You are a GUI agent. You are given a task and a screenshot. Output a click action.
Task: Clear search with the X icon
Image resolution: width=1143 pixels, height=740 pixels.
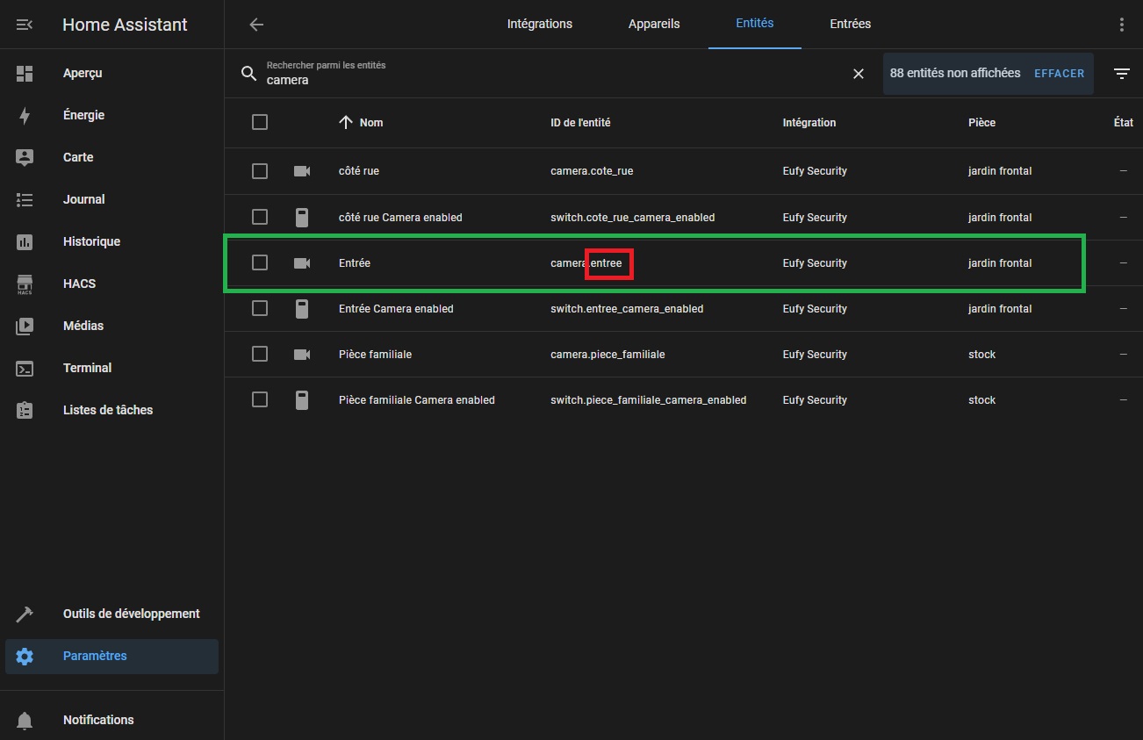pos(859,74)
